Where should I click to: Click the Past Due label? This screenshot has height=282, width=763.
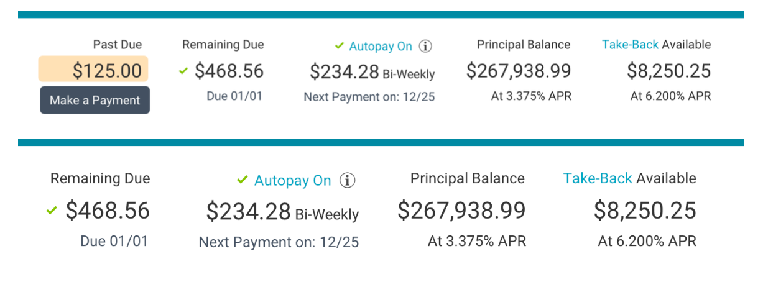[x=118, y=45]
